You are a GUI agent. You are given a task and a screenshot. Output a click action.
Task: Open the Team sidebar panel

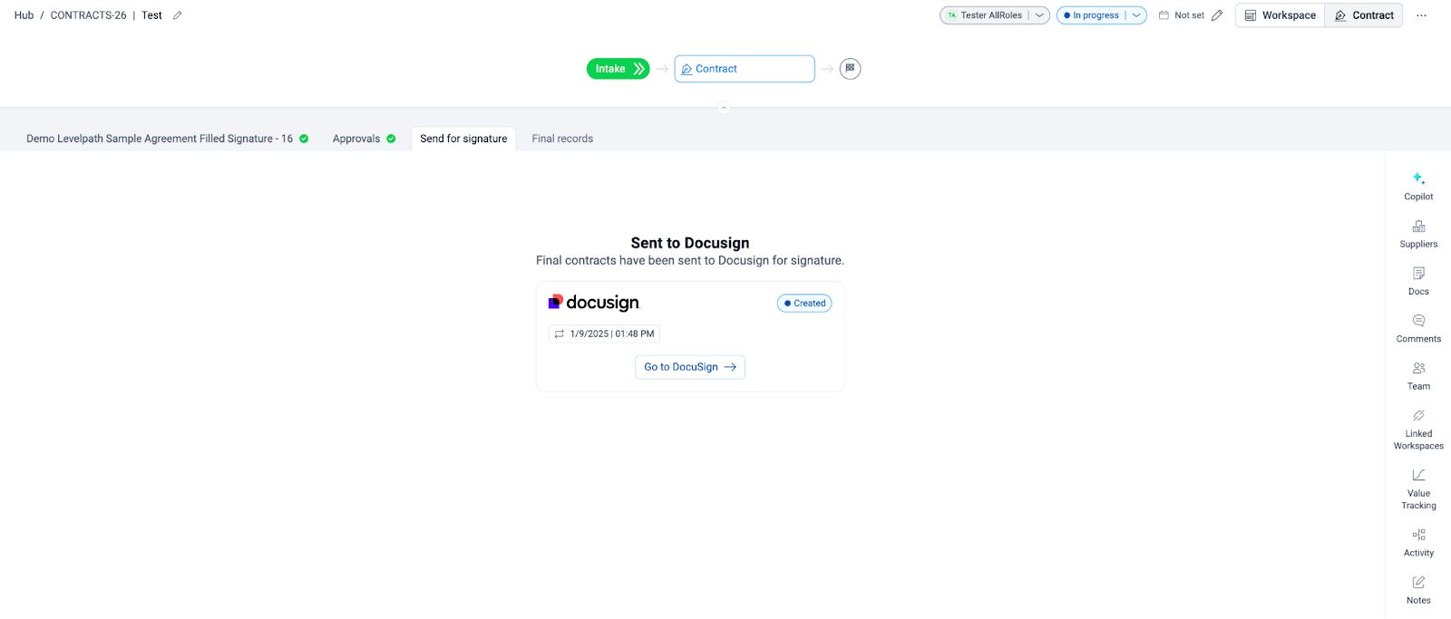(x=1418, y=374)
